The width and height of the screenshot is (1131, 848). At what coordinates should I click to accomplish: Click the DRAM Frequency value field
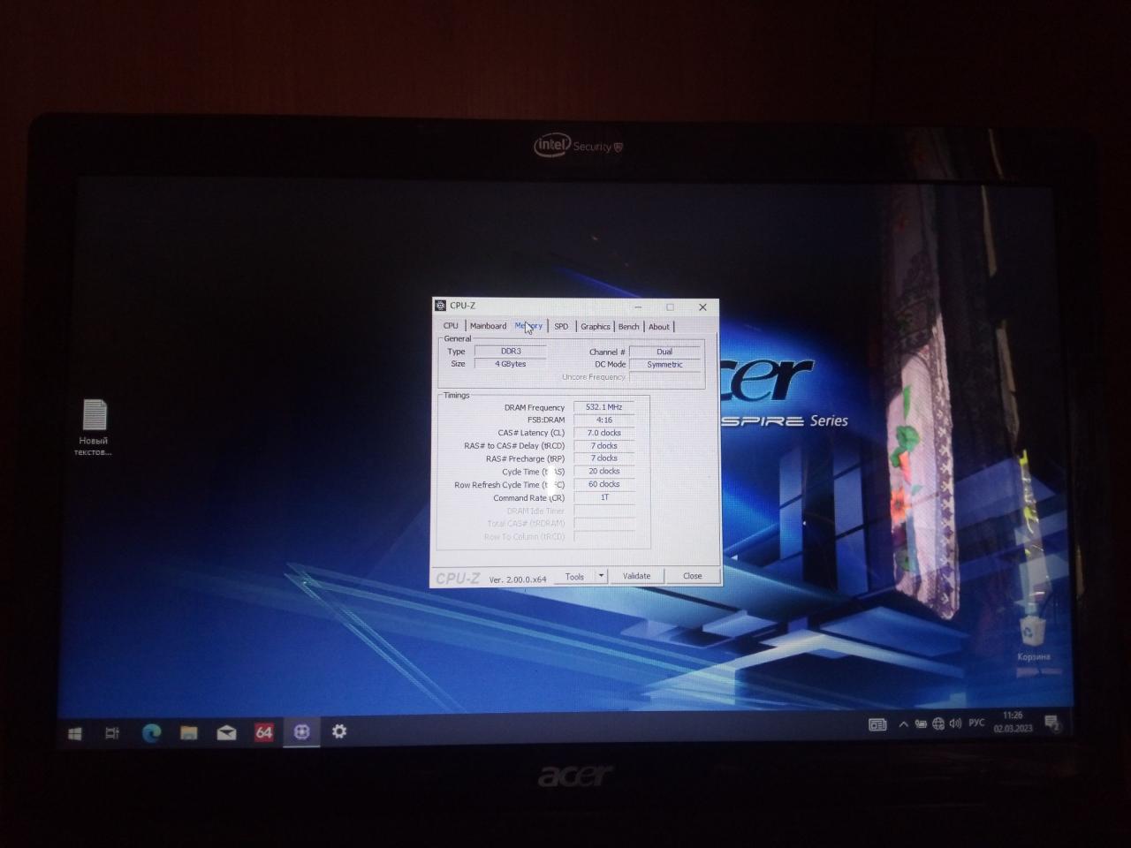pos(604,407)
